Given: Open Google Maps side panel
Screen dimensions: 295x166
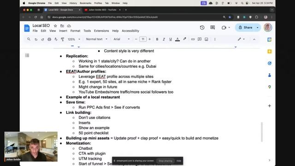Looking at the screenshot, I should [x=269, y=87].
